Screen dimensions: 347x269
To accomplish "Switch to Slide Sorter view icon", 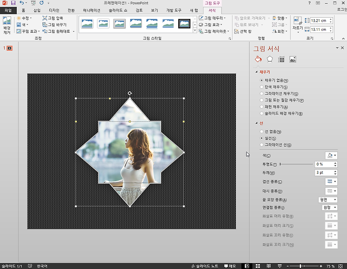I will (x=258, y=266).
